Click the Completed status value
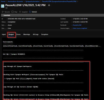Screen dimensions: 104x100 coord(11,22)
